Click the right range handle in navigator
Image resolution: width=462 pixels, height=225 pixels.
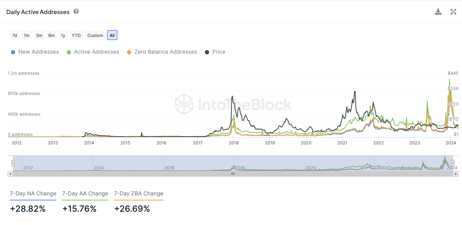tap(453, 163)
